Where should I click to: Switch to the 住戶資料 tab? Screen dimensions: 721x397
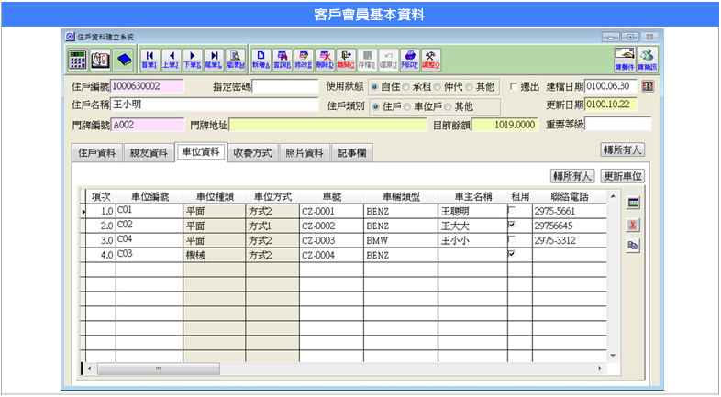pos(94,153)
